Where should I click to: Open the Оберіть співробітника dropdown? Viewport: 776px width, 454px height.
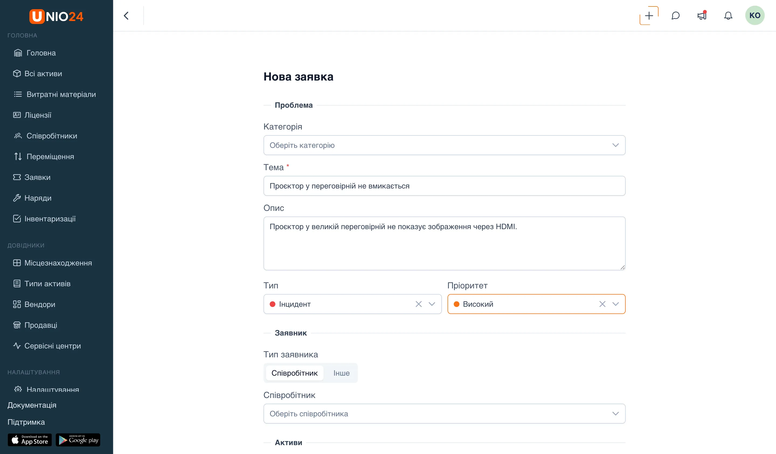tap(444, 414)
